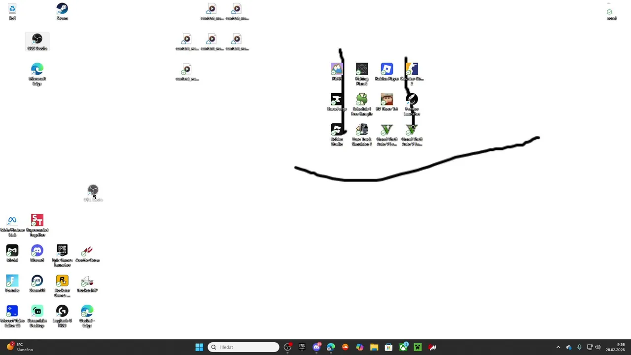Select the Microsoft Edge desktop shortcut
631x355 pixels.
(37, 74)
